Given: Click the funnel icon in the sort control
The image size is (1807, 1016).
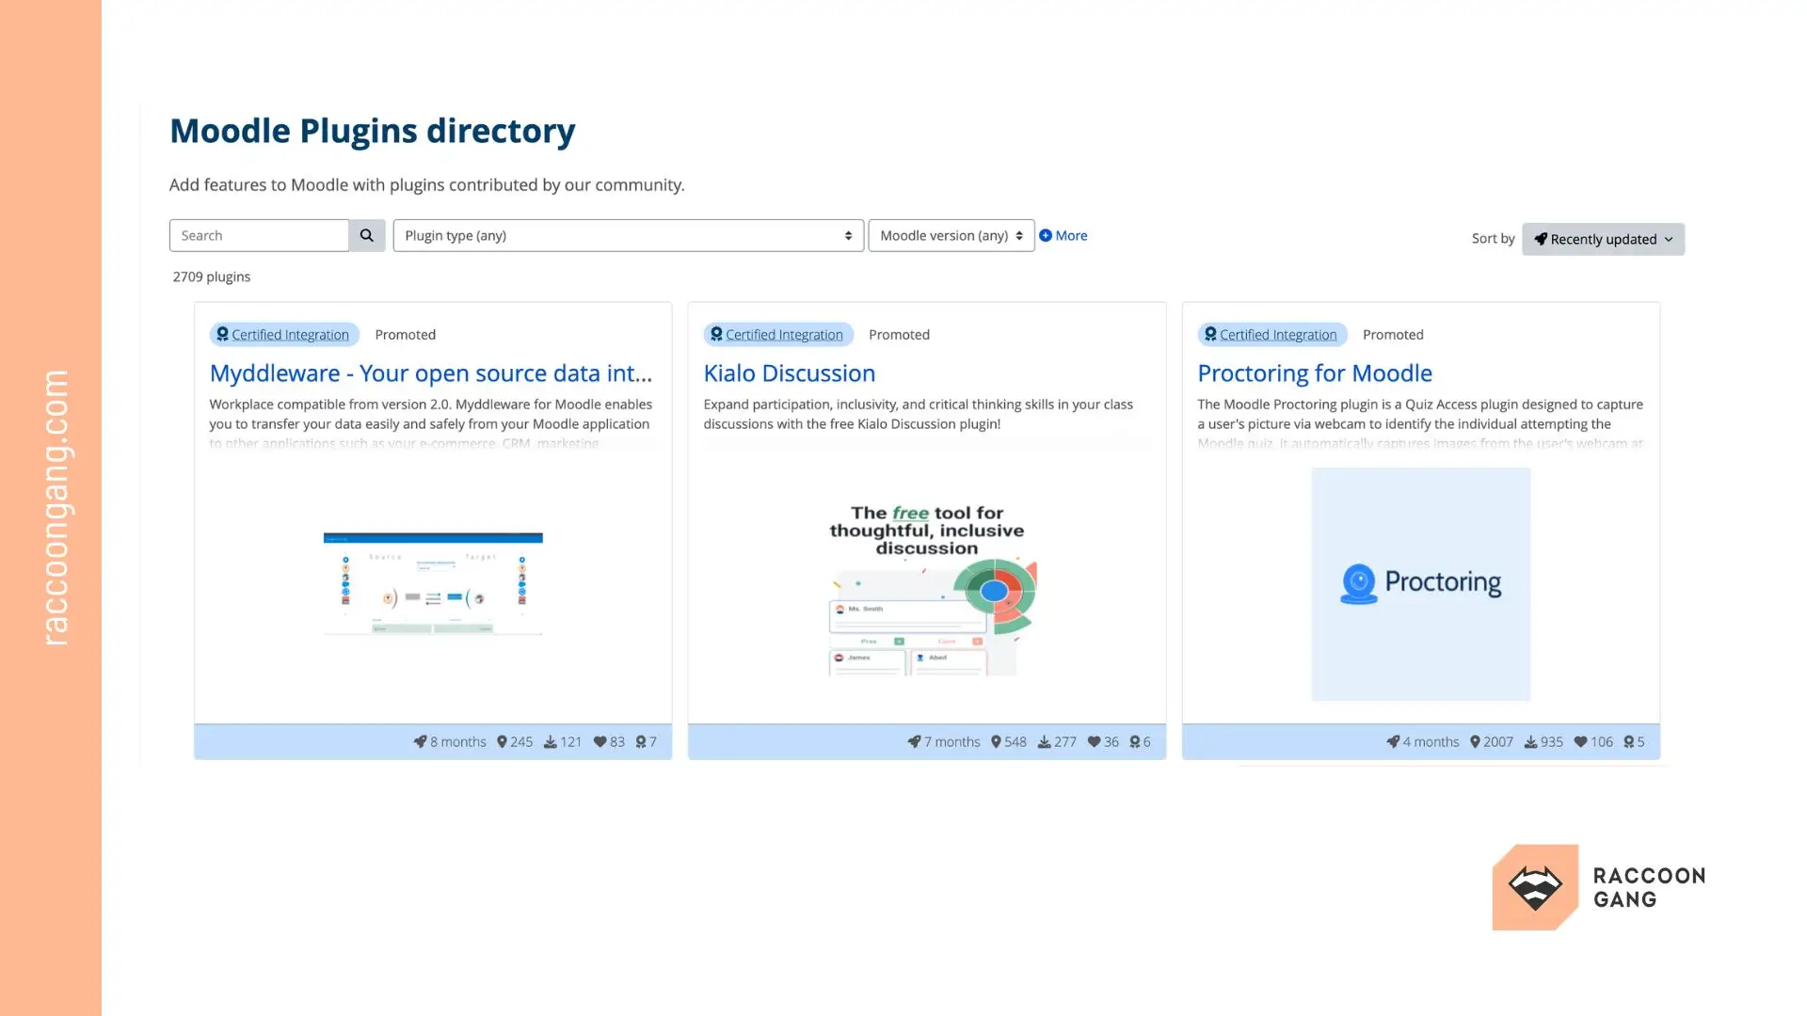Looking at the screenshot, I should (x=1540, y=239).
